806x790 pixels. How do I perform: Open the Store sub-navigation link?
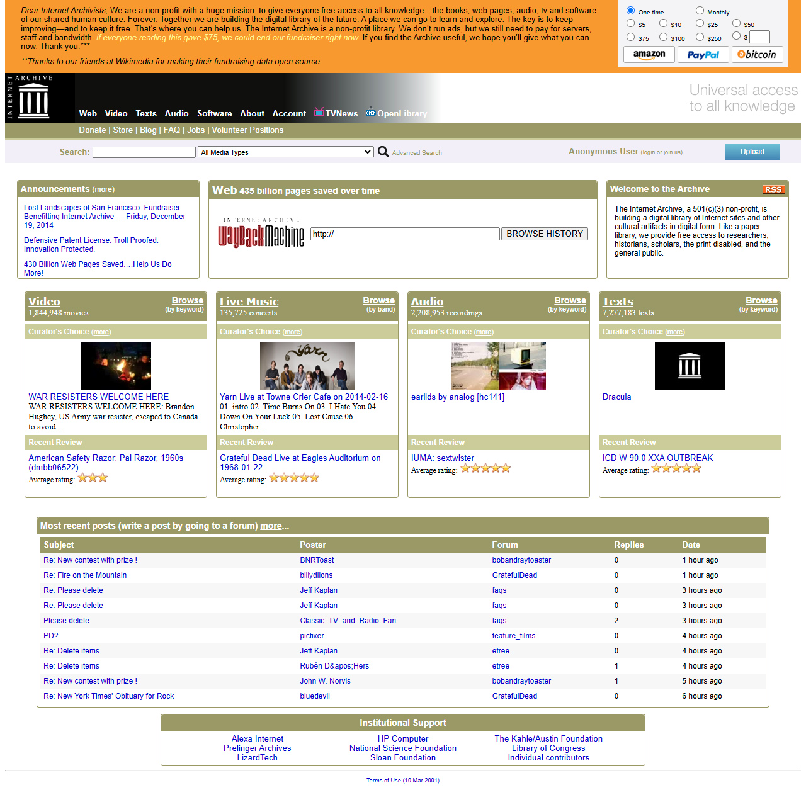coord(123,130)
